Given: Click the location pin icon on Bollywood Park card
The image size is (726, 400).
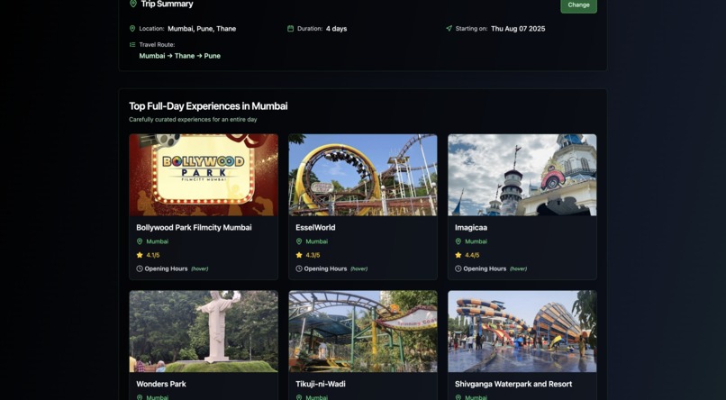Looking at the screenshot, I should point(140,241).
